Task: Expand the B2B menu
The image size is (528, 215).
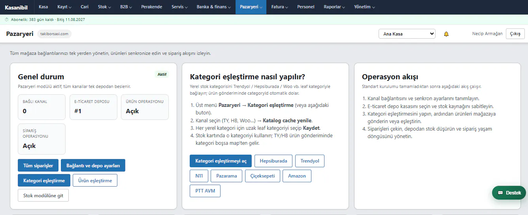Action: [126, 7]
